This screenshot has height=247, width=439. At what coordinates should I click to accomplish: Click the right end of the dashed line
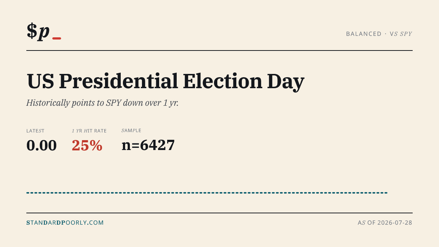point(386,192)
